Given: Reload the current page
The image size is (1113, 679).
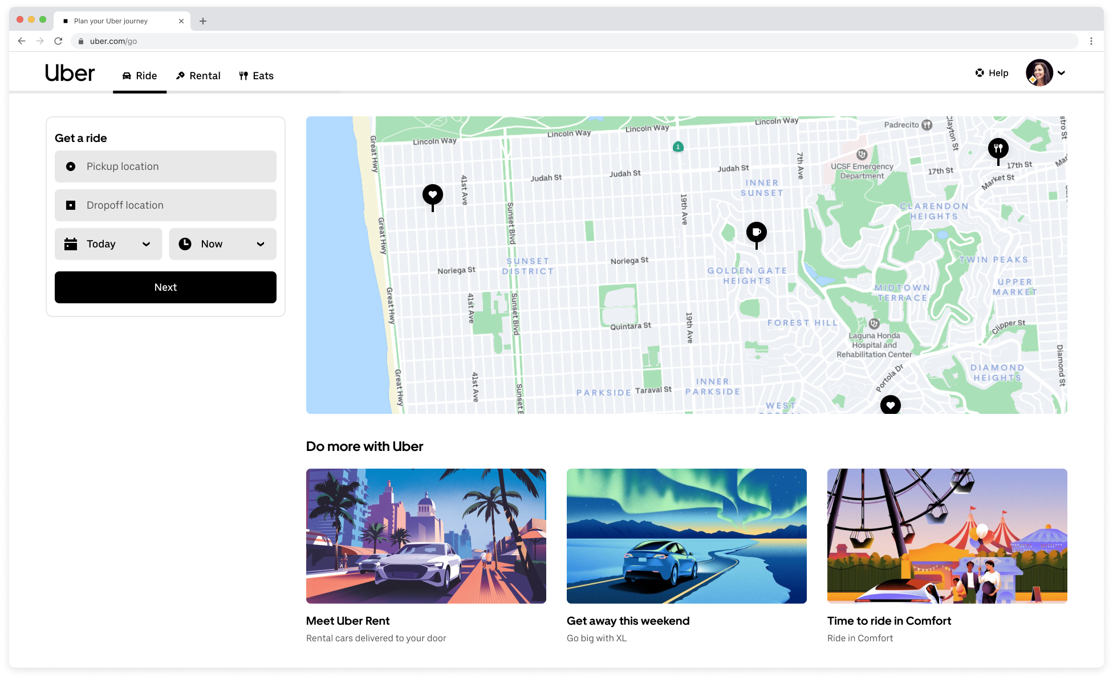Looking at the screenshot, I should click(x=58, y=41).
